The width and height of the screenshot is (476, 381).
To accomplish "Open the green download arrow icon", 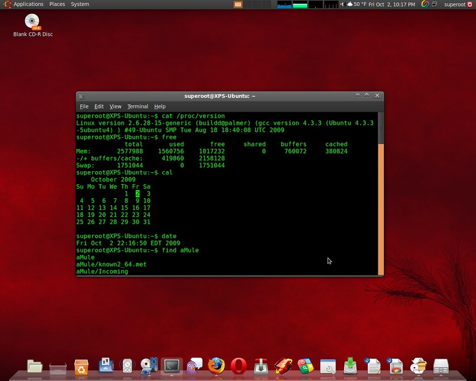I will [x=350, y=366].
